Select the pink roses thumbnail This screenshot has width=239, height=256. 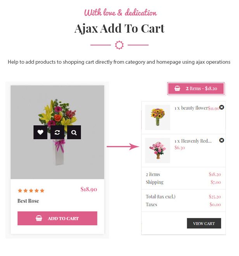(158, 150)
